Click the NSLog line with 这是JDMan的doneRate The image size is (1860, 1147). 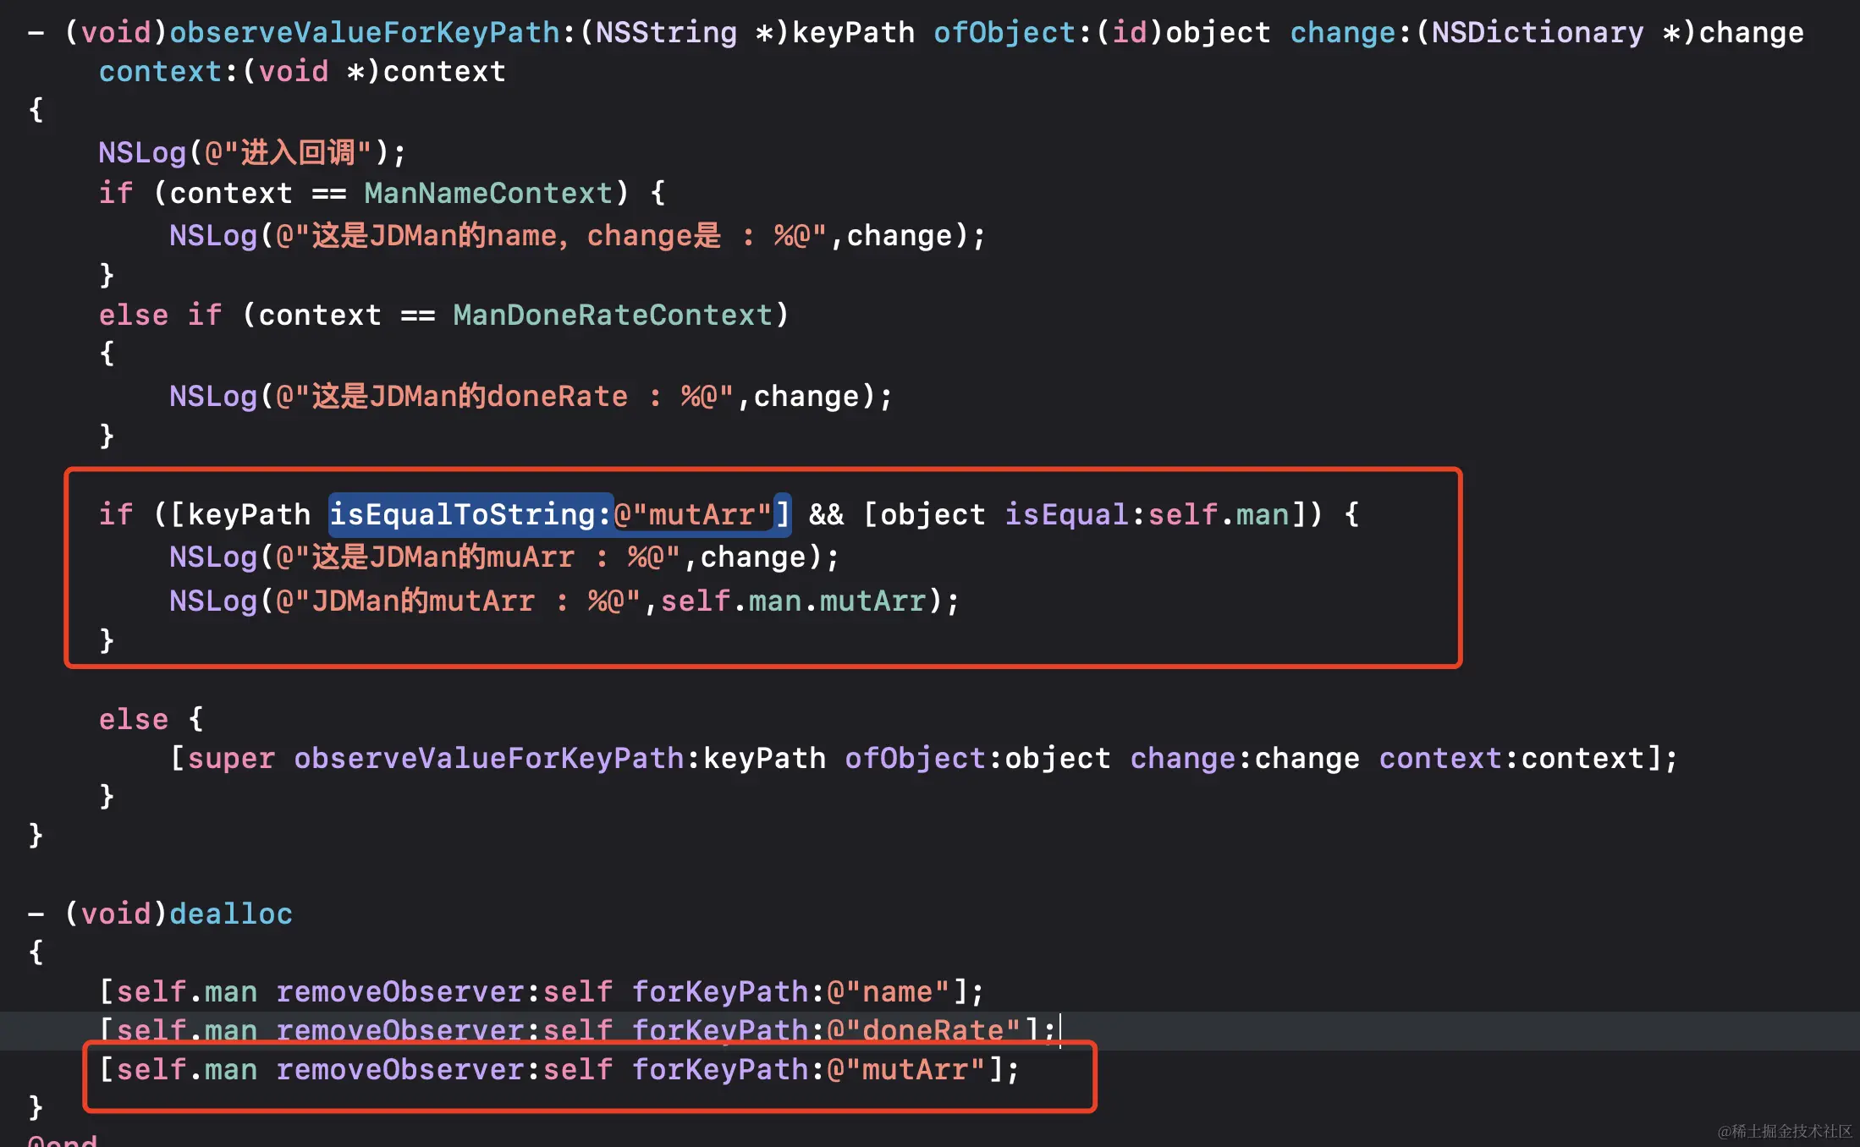530,396
